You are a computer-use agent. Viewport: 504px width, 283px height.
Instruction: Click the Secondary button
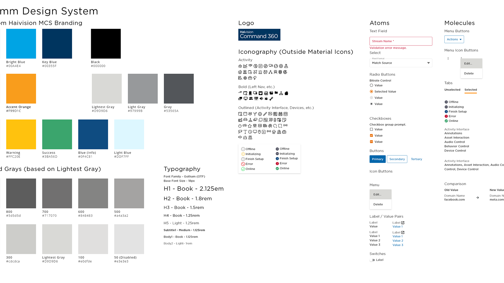click(397, 159)
